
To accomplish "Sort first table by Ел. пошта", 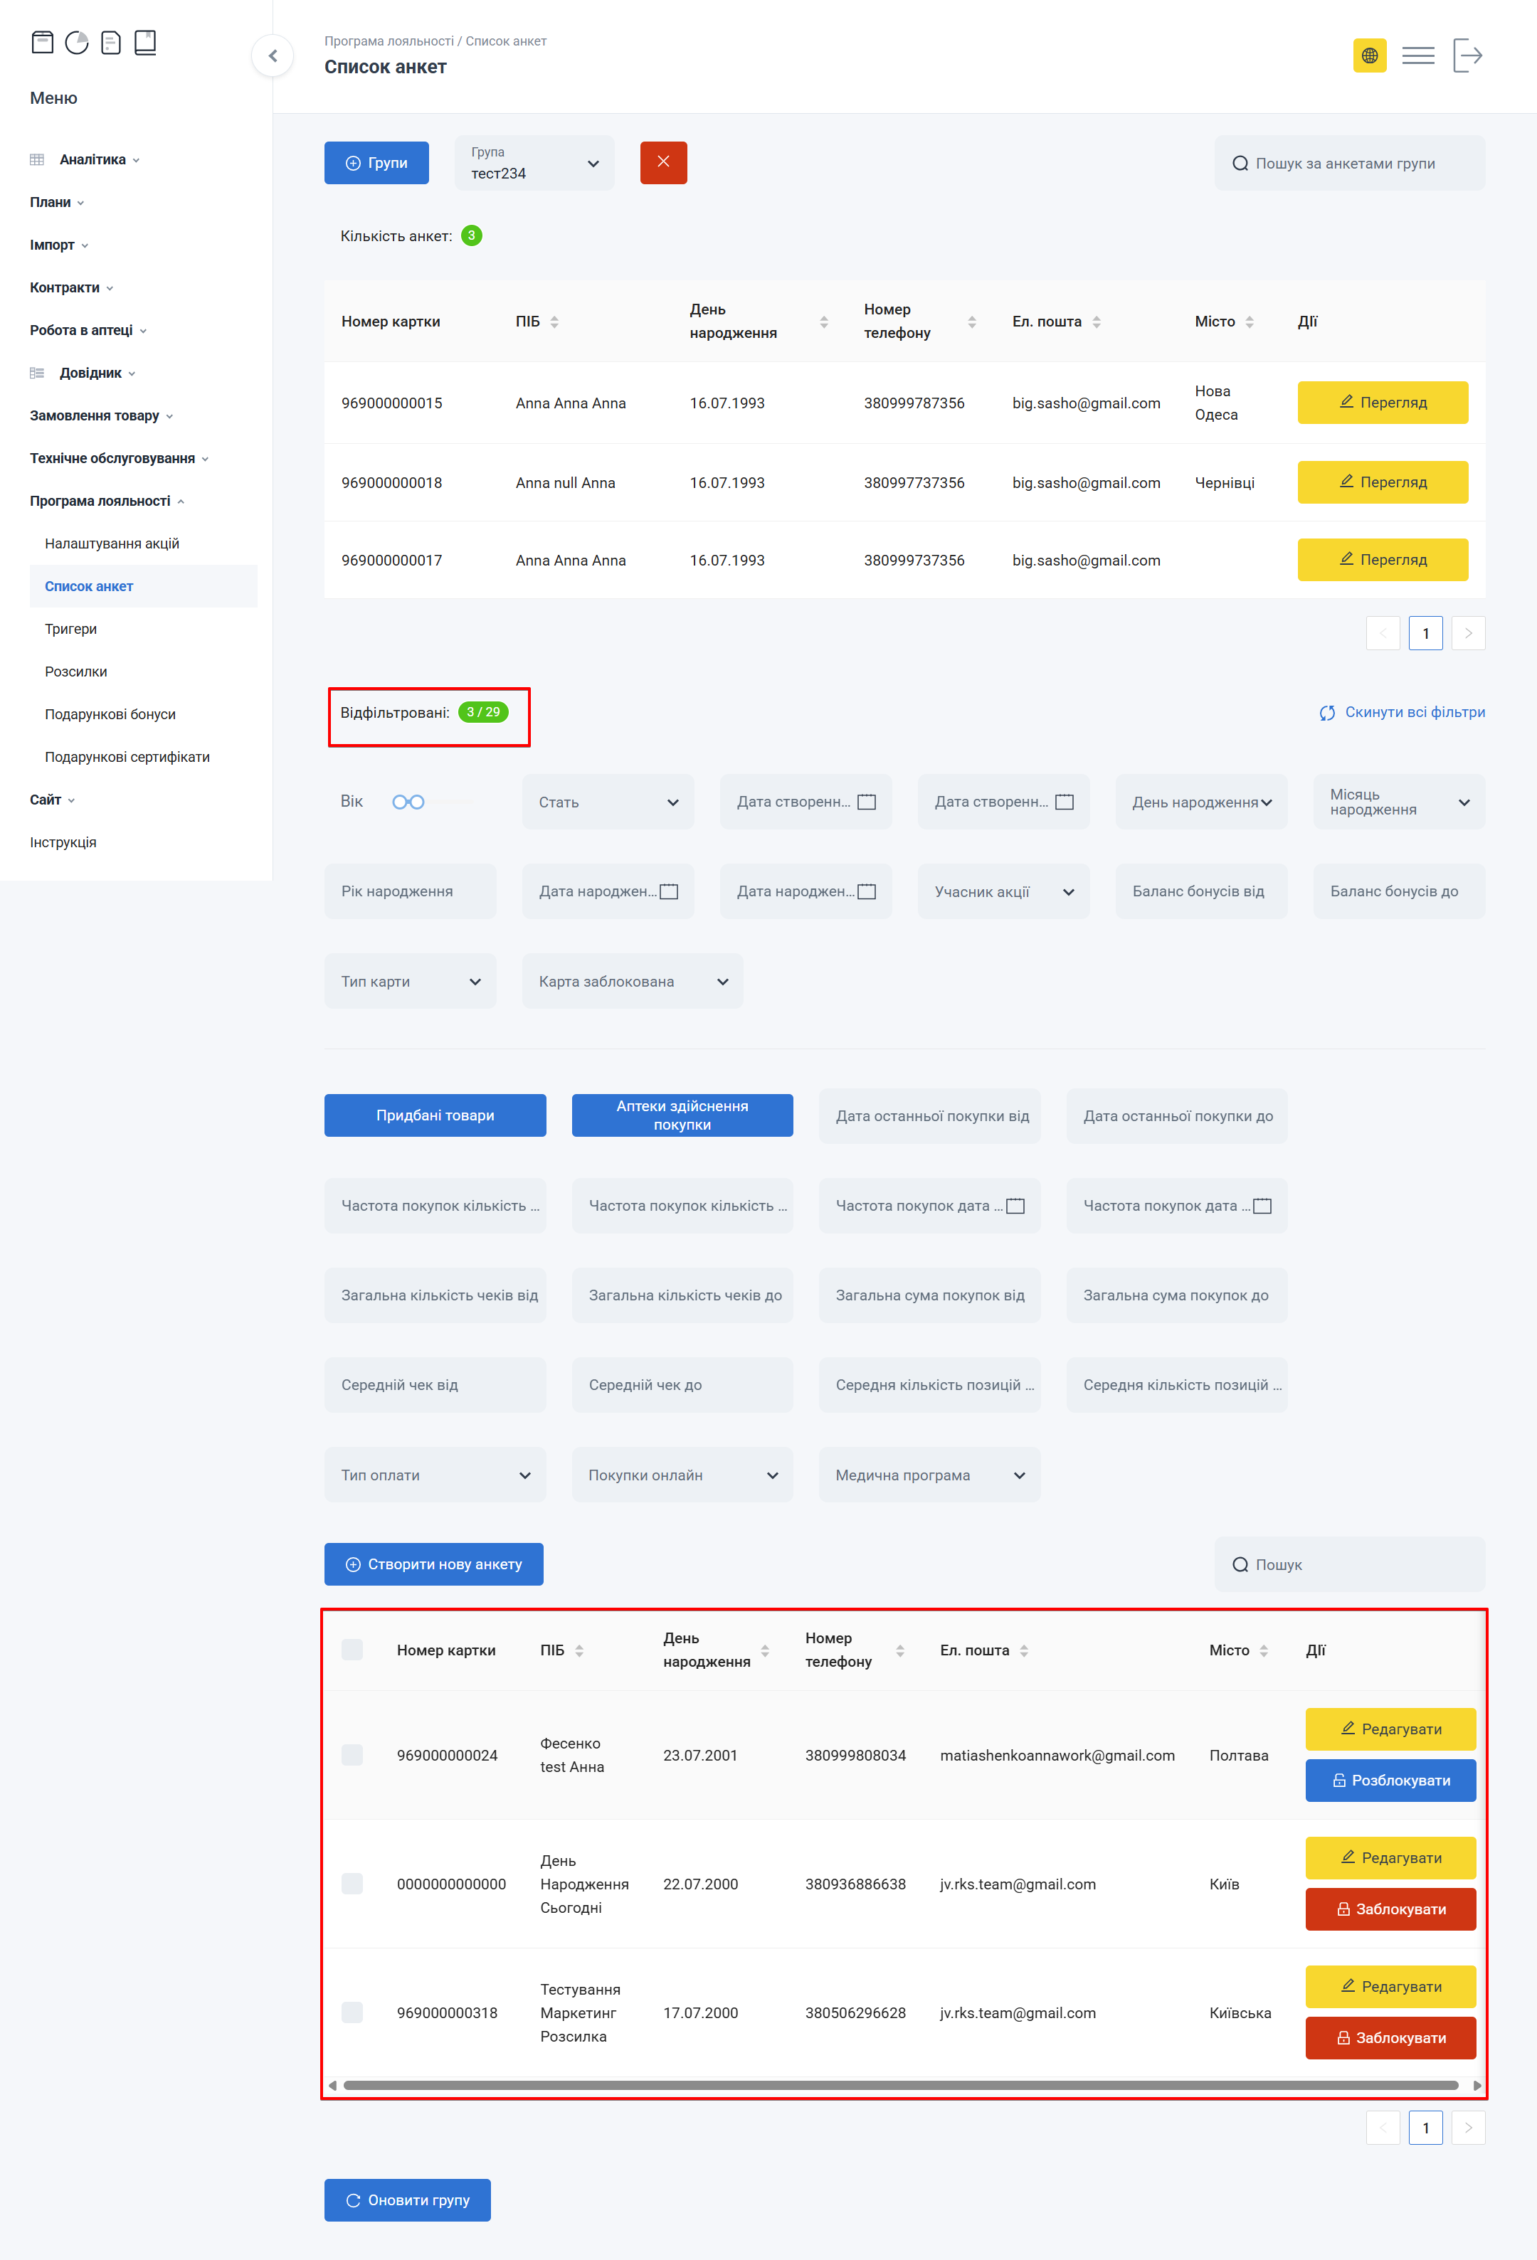I will (1095, 322).
